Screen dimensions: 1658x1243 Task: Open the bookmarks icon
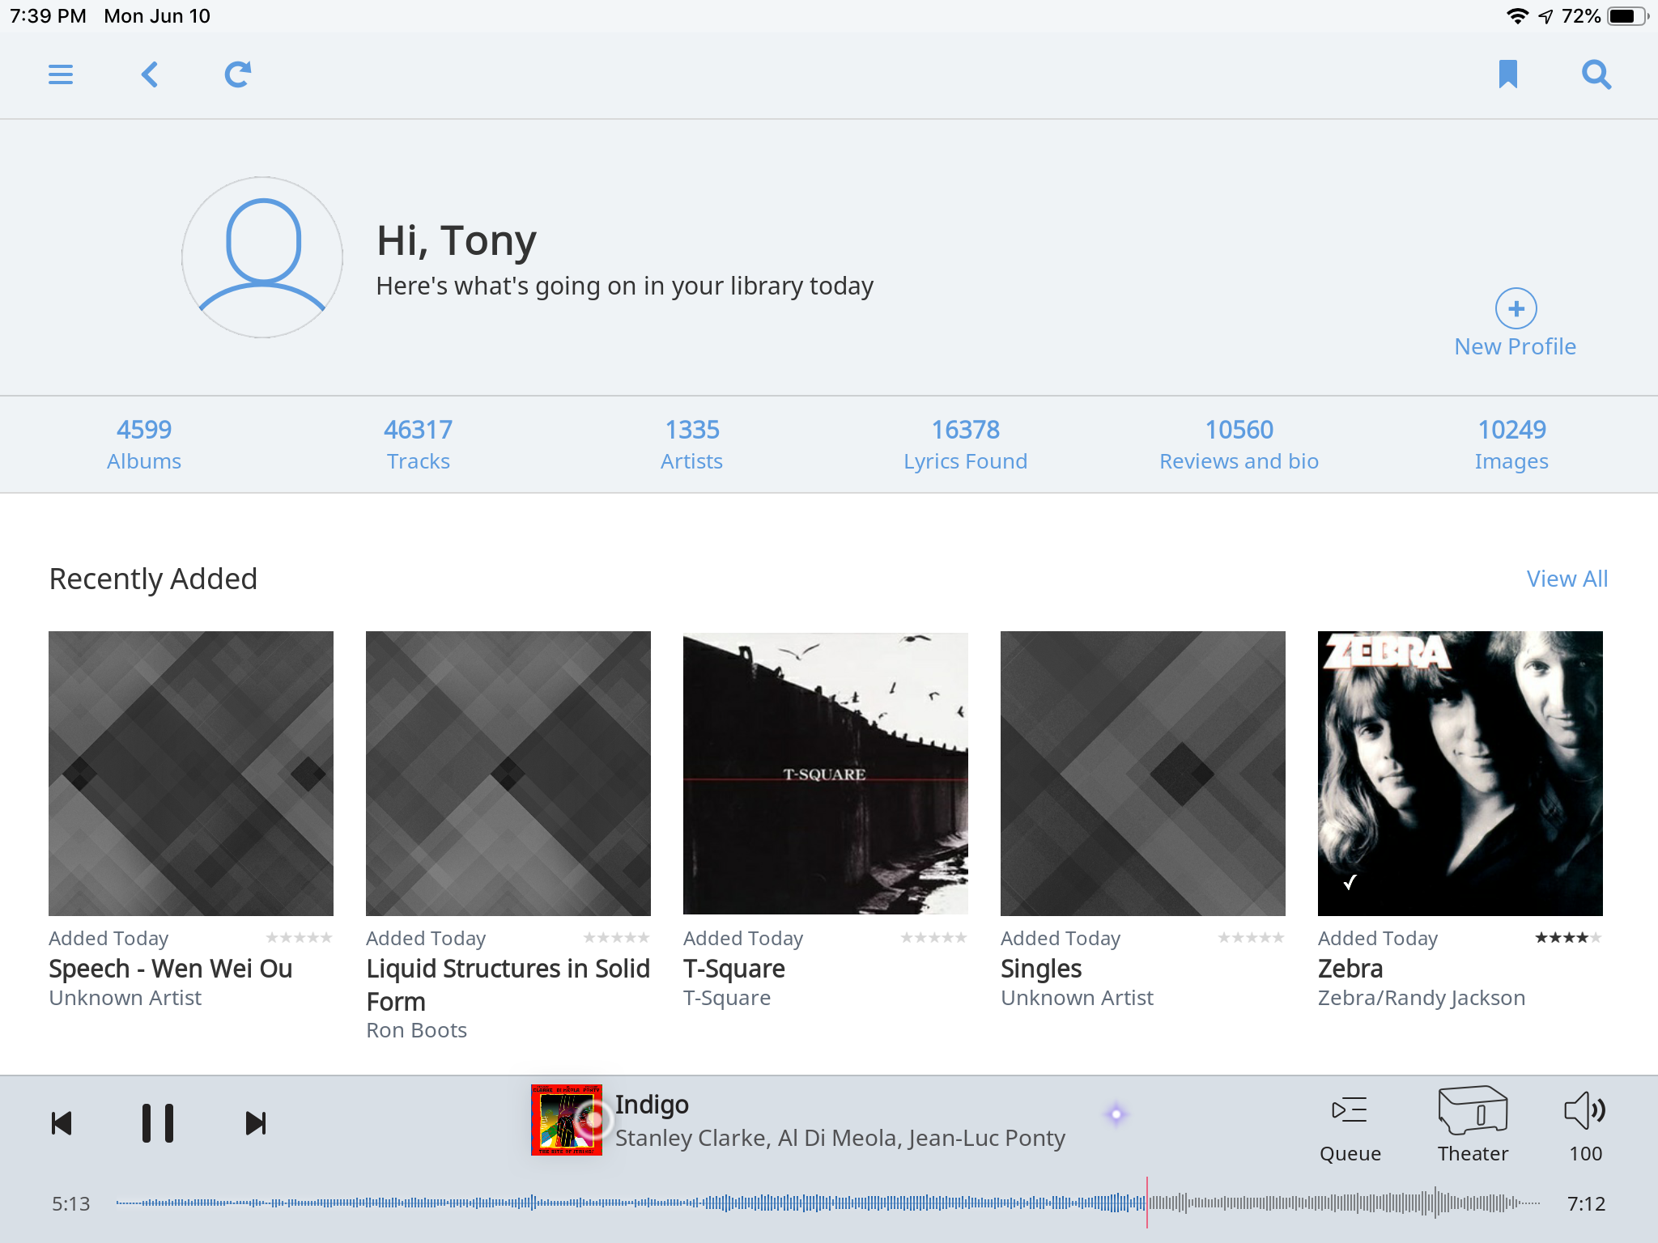pos(1507,74)
